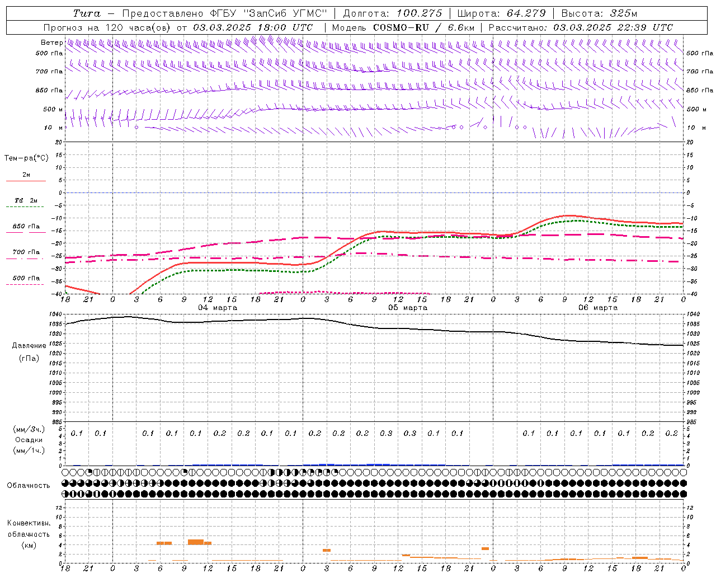
Task: Click "1040" on the left pressure axis
Action: 56,314
